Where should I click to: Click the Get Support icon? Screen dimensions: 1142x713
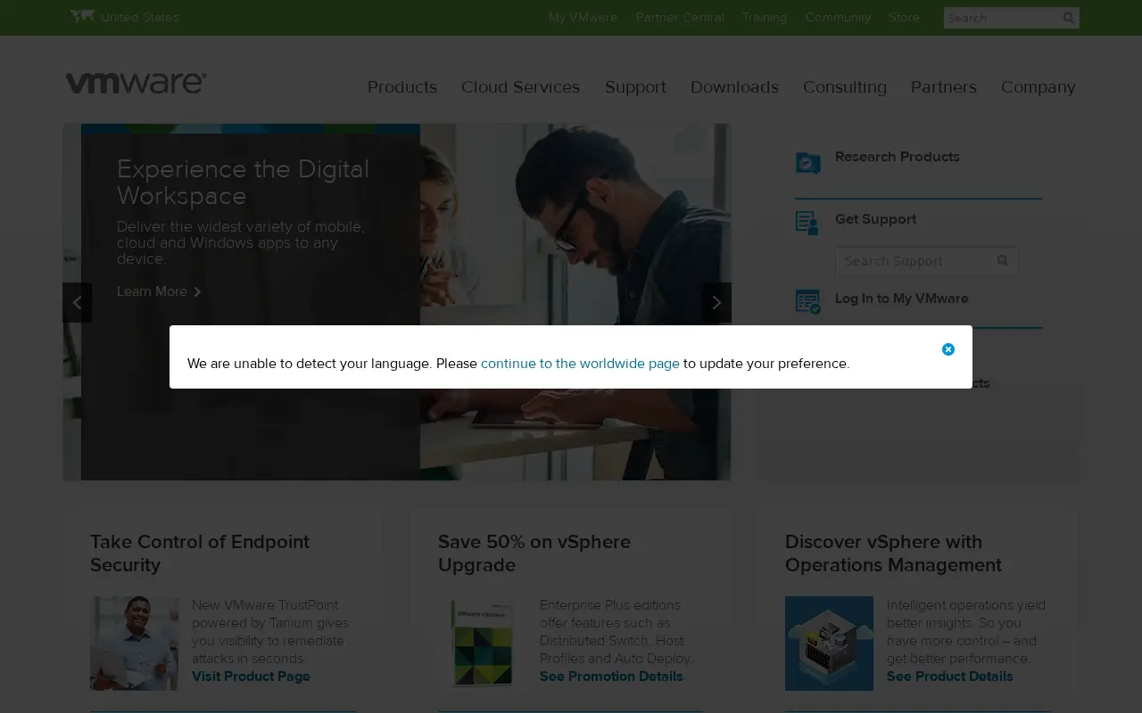coord(807,223)
